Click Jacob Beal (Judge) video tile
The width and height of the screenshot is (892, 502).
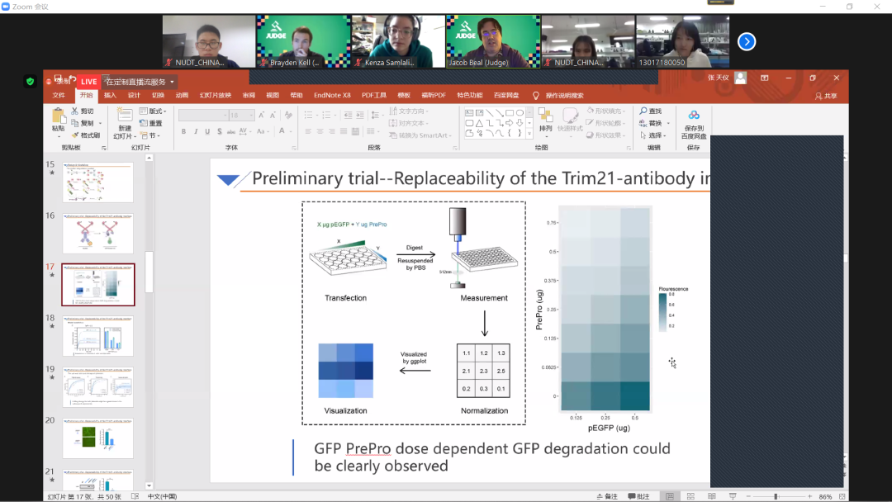(492, 41)
